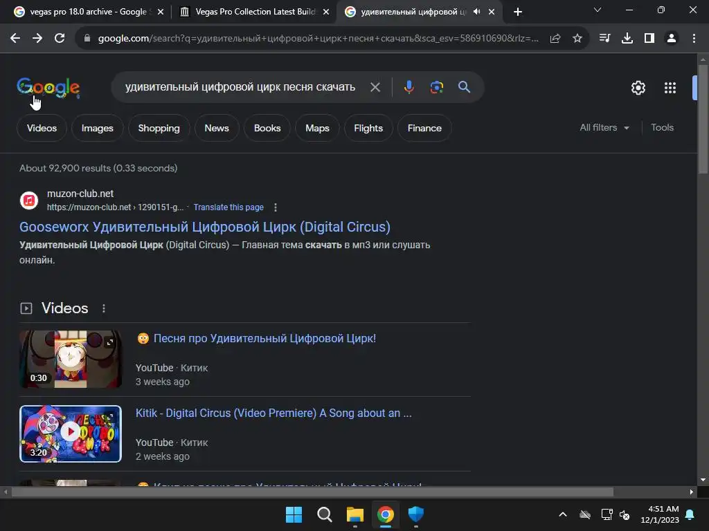Filter results by Videos
Image resolution: width=709 pixels, height=531 pixels.
[42, 128]
